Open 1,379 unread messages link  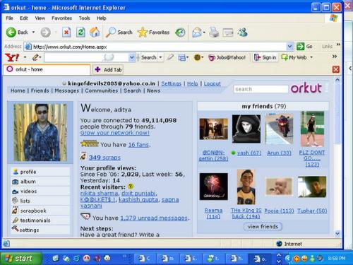(154, 218)
